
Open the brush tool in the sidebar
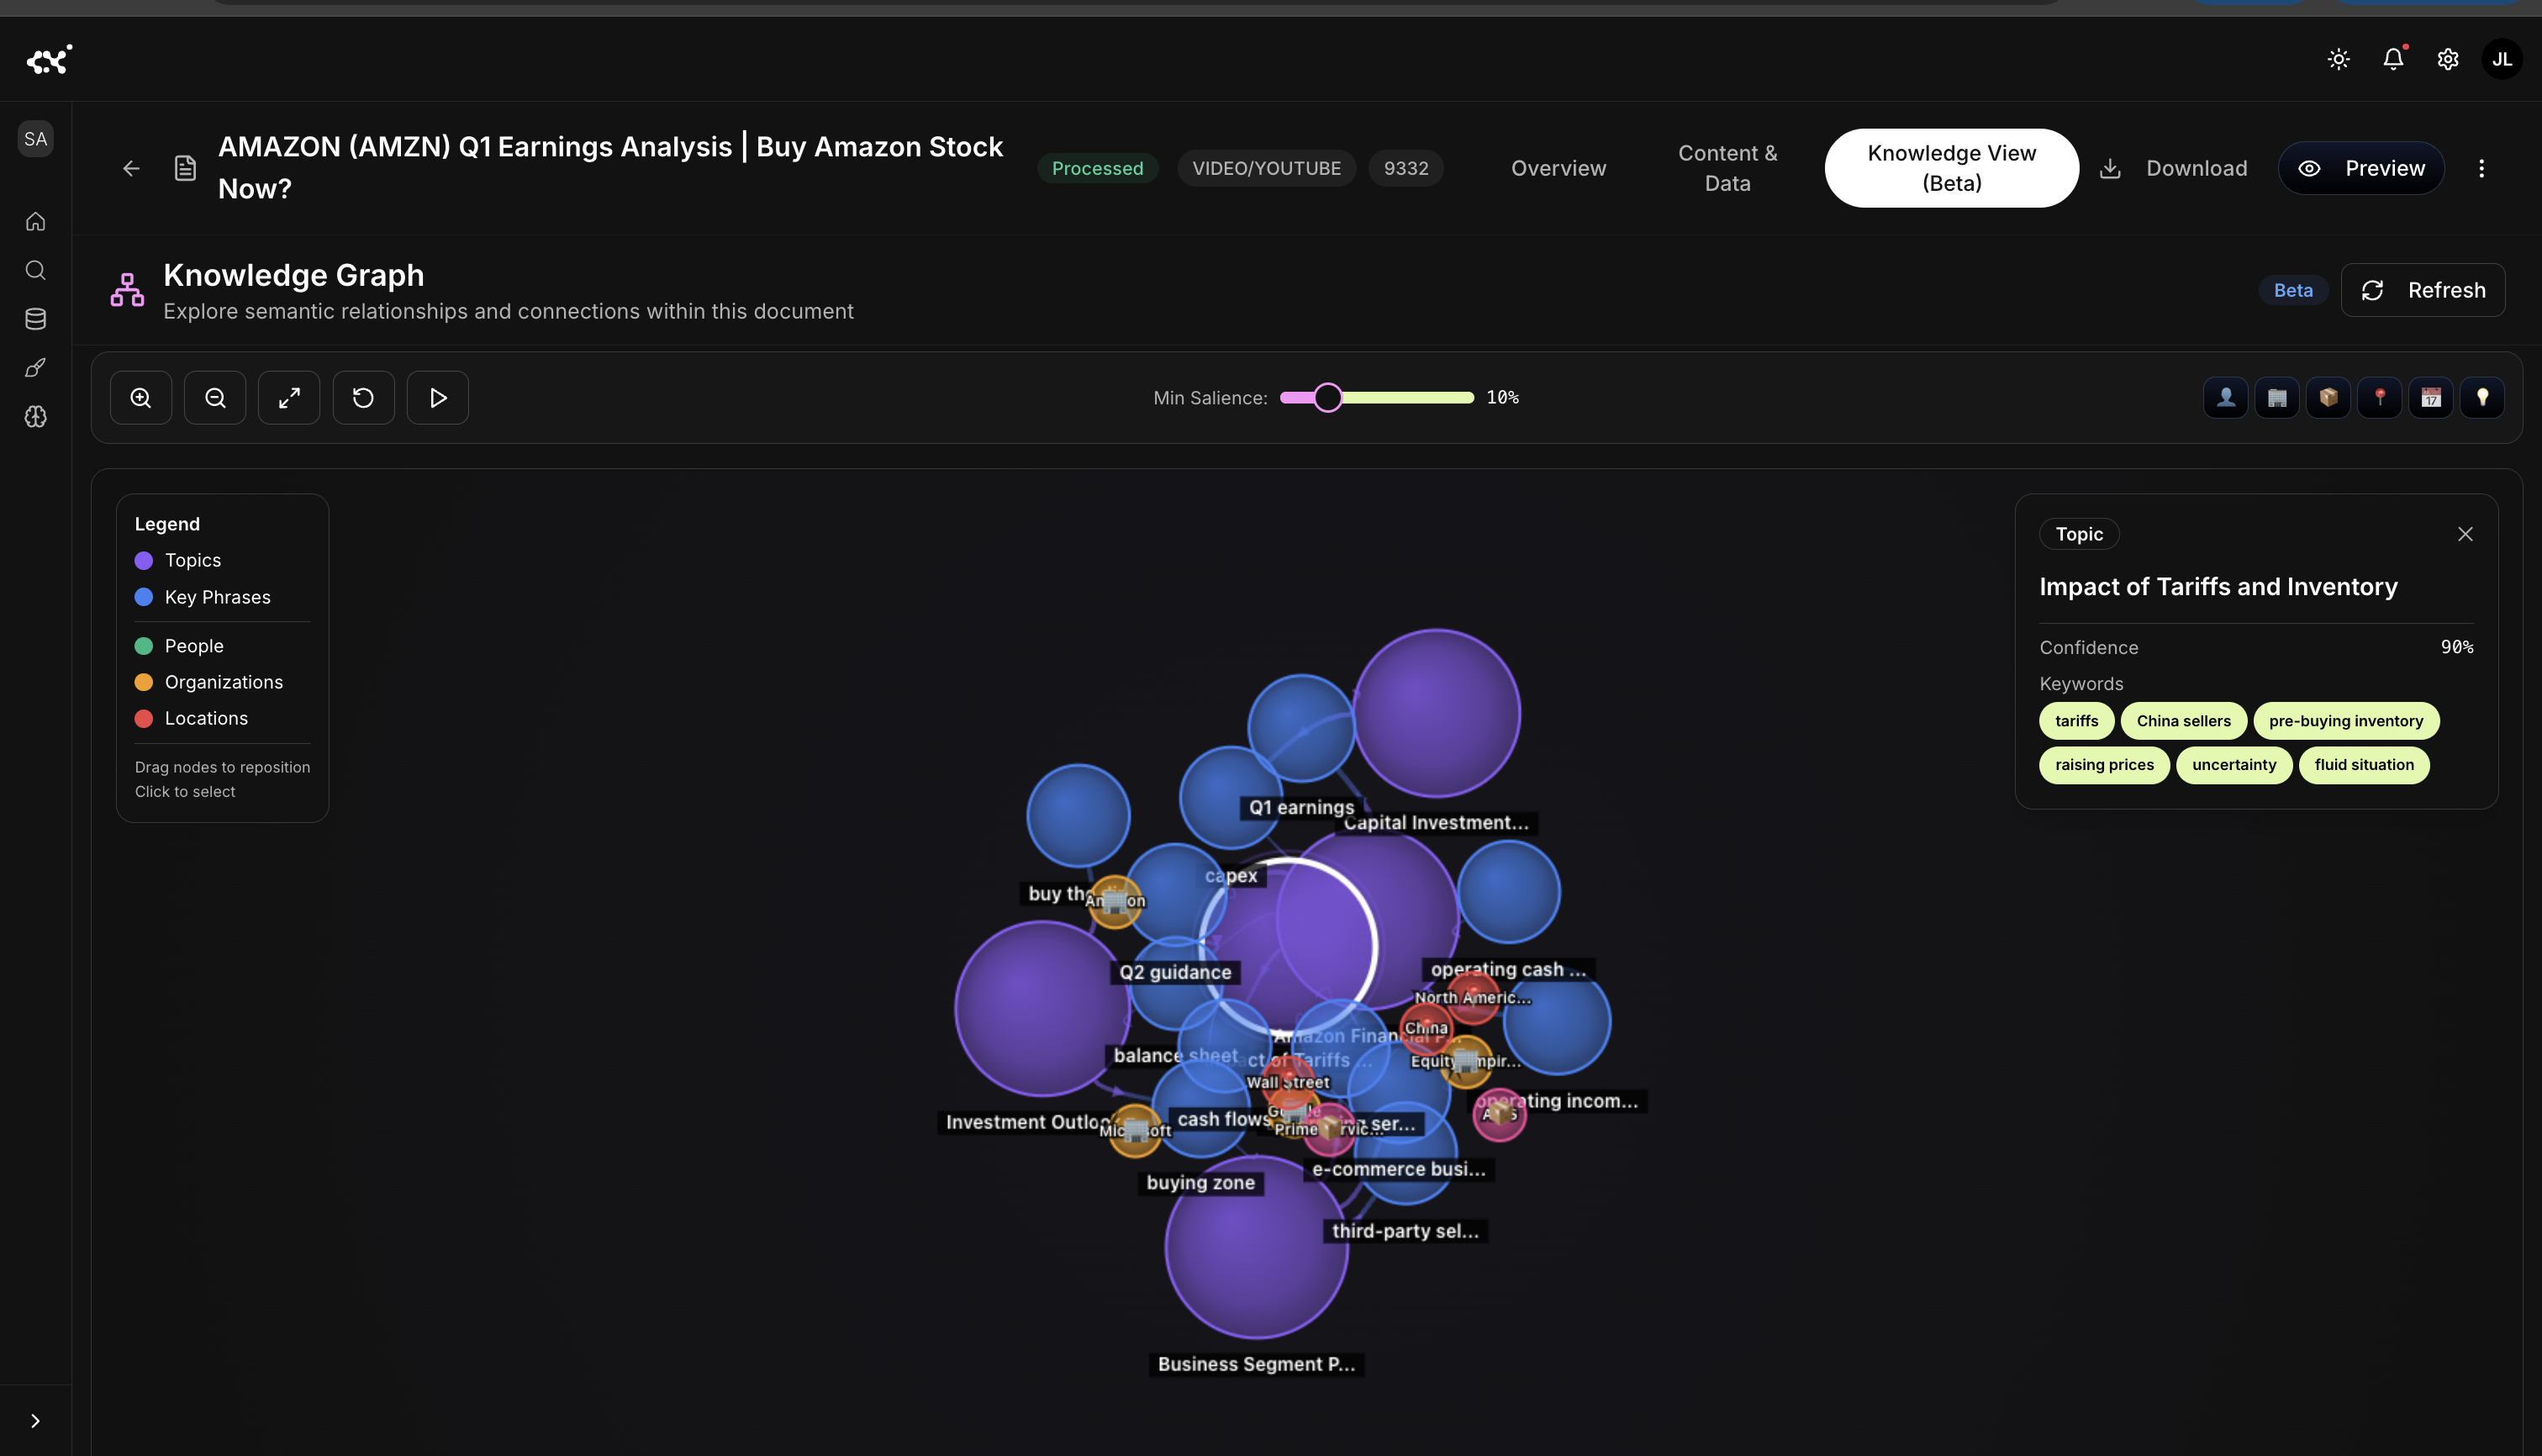(35, 368)
